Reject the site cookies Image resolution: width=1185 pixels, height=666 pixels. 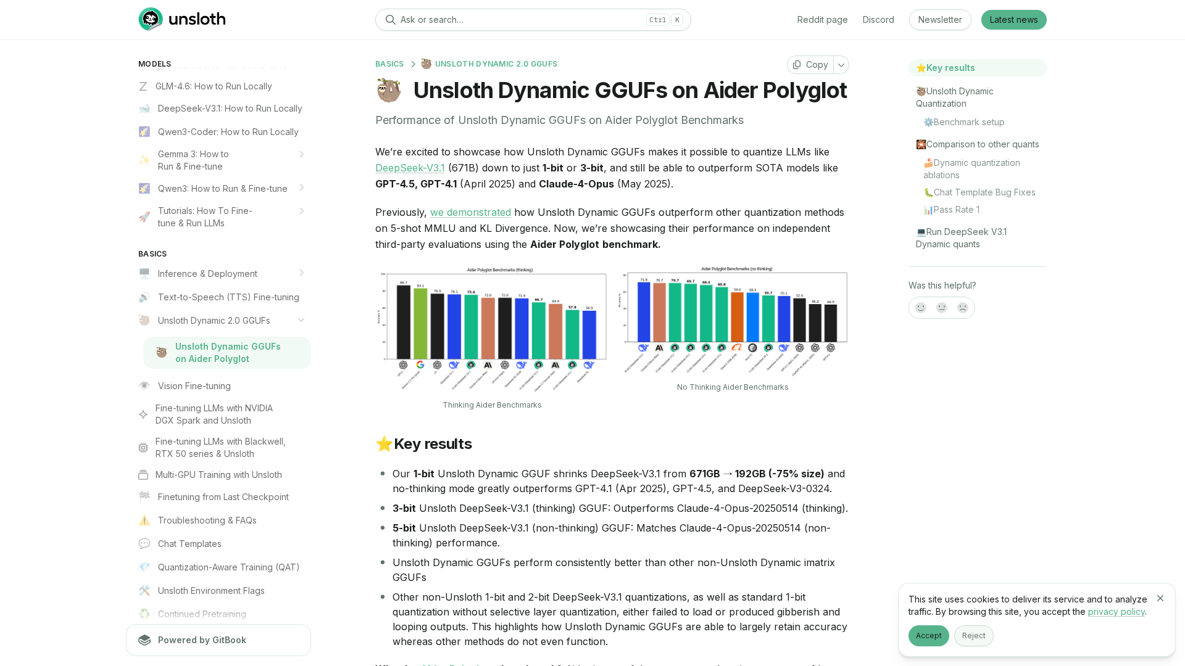tap(973, 636)
